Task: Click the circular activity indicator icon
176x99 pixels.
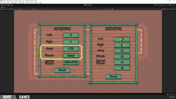Action: pyautogui.click(x=175, y=94)
